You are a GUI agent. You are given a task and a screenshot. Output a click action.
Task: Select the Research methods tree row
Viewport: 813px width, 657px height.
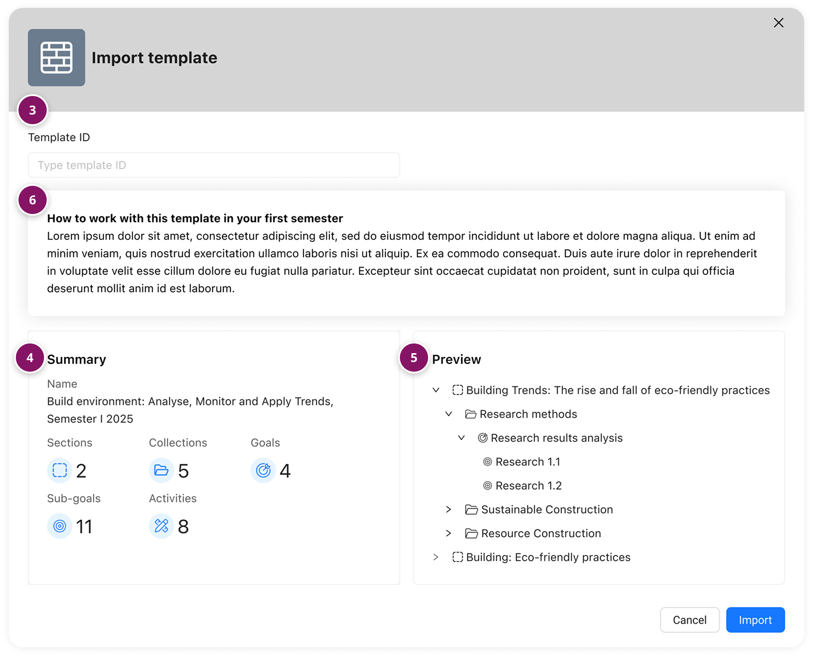(x=528, y=414)
